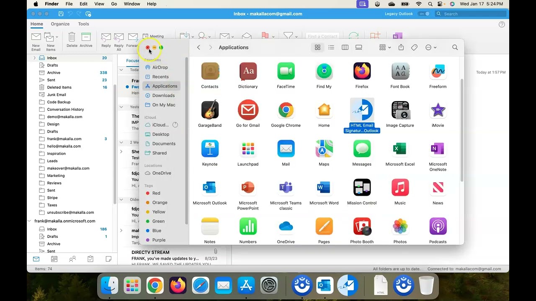Collapse the 2 Weeks Ago message group
Image resolution: width=536 pixels, height=301 pixels.
tap(121, 143)
